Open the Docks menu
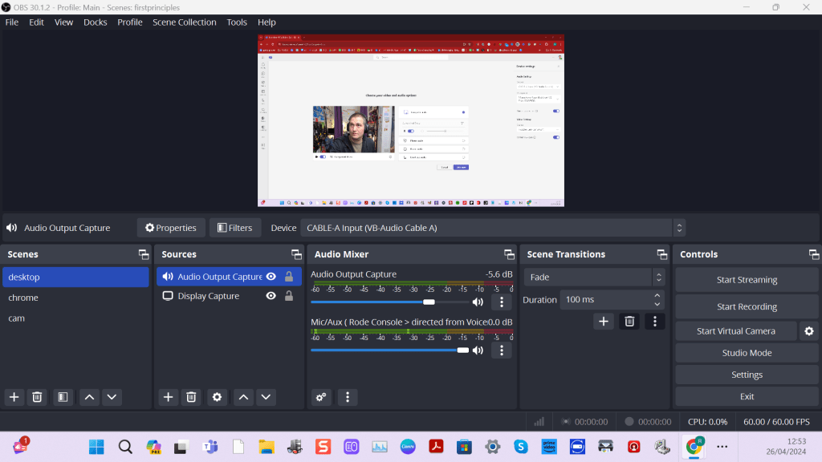The image size is (822, 462). pyautogui.click(x=95, y=22)
